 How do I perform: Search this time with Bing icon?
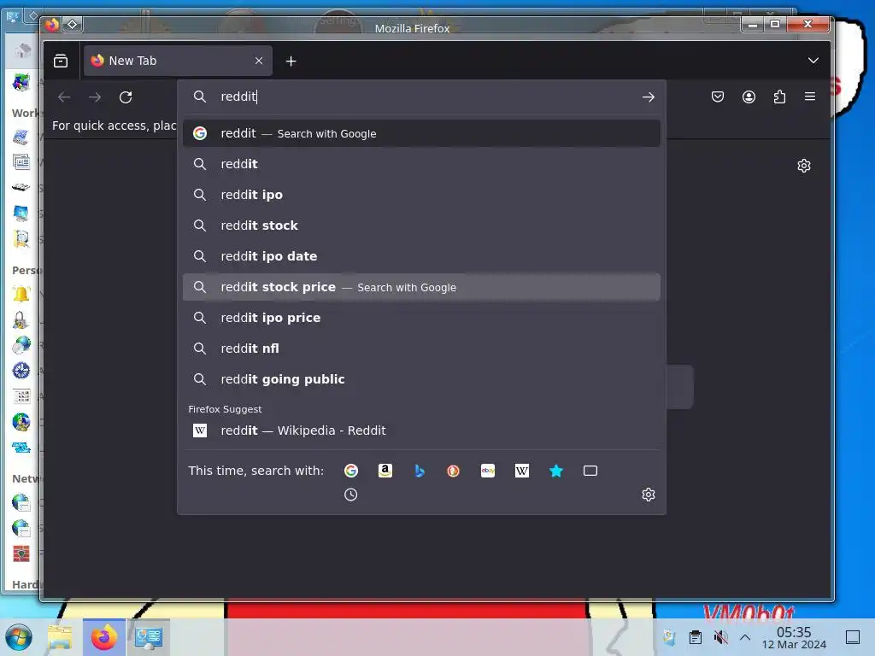(420, 471)
